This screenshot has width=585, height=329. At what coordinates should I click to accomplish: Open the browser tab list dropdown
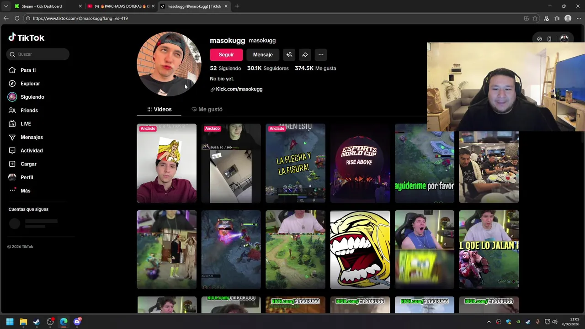[5, 6]
